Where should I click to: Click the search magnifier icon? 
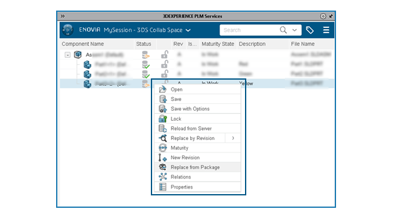(283, 30)
